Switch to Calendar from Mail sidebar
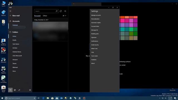 coord(15,90)
